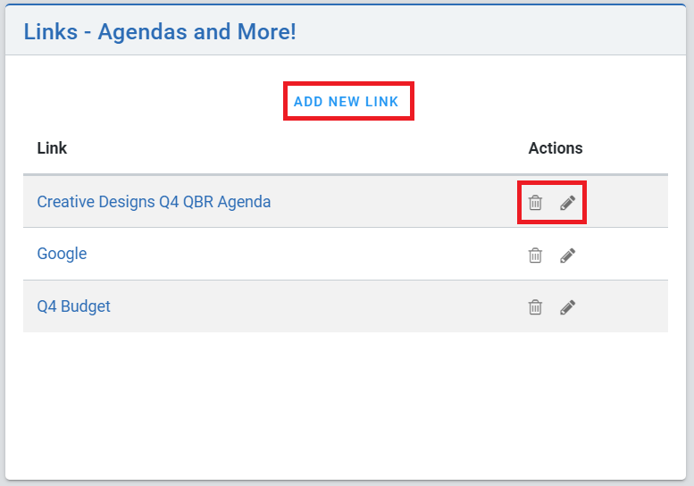Click the blank panel area below the table

tap(346, 405)
